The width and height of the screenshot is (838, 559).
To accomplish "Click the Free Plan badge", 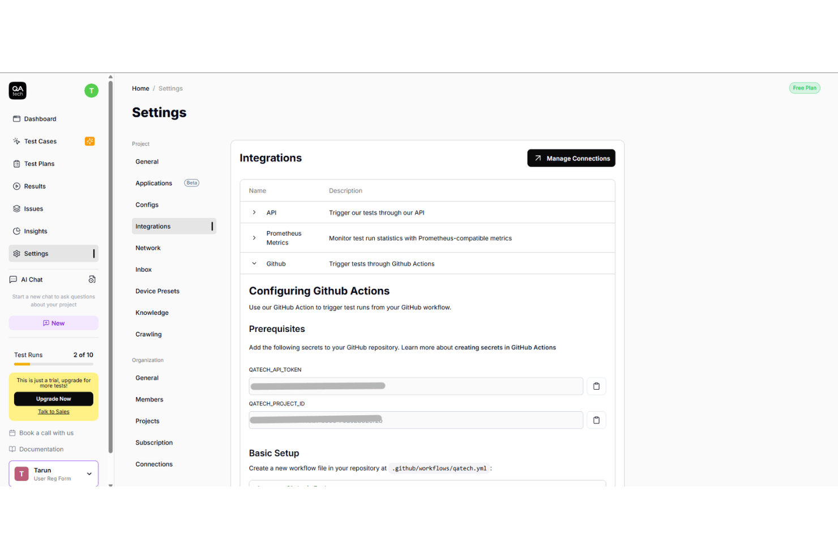I will tap(805, 88).
